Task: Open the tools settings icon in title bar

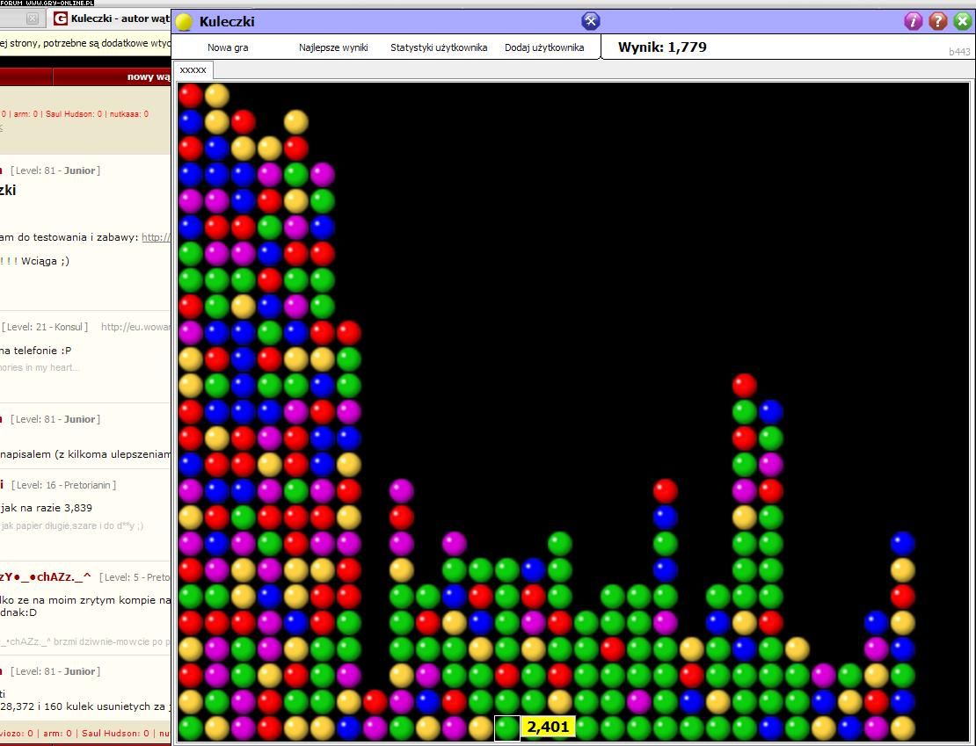Action: (x=591, y=21)
